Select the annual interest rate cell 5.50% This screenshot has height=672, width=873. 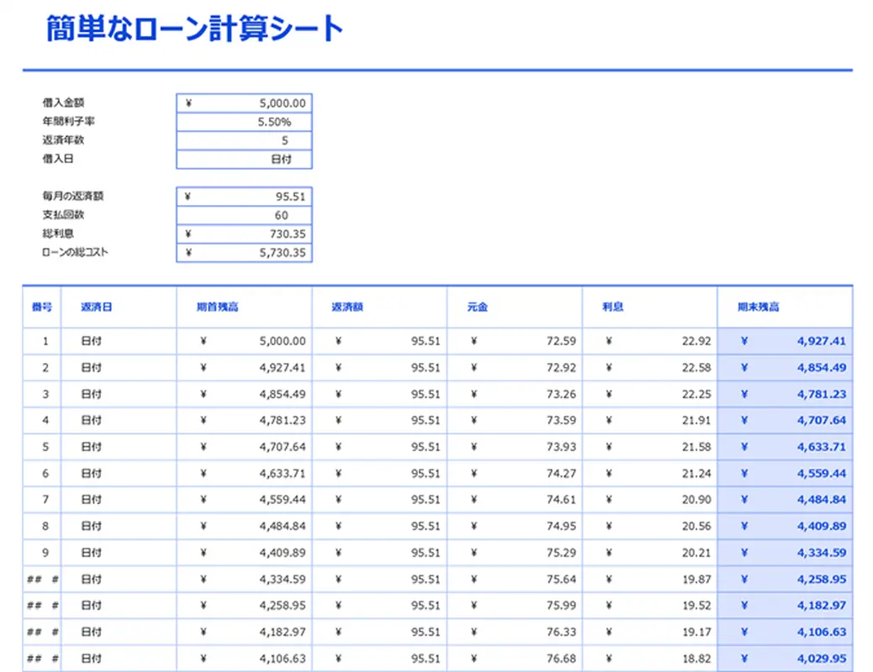click(x=244, y=122)
